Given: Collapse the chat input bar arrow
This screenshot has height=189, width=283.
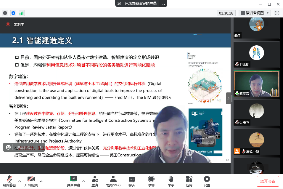Looking at the screenshot, I should (41, 147).
